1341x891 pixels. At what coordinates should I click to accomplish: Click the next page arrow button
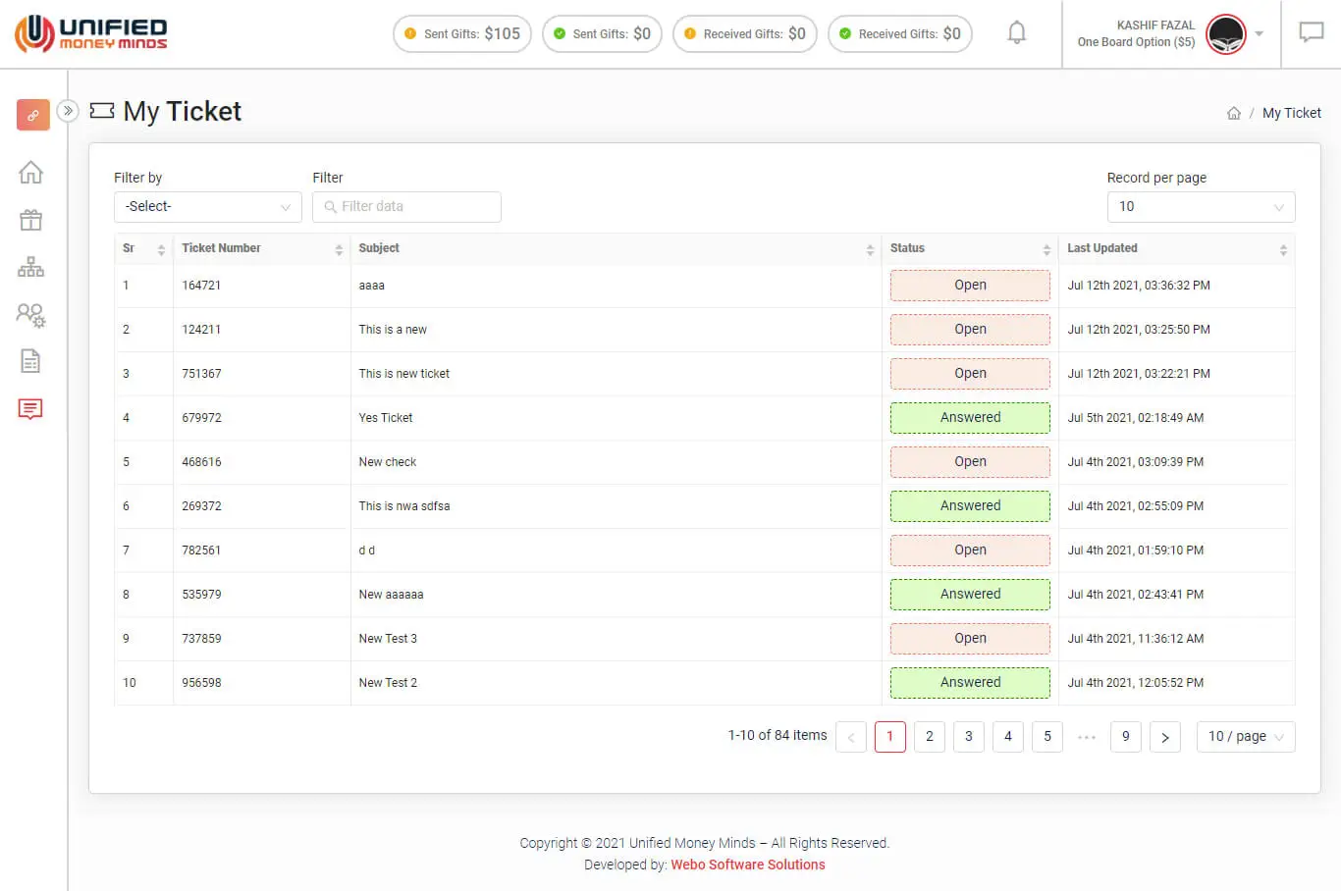1164,737
